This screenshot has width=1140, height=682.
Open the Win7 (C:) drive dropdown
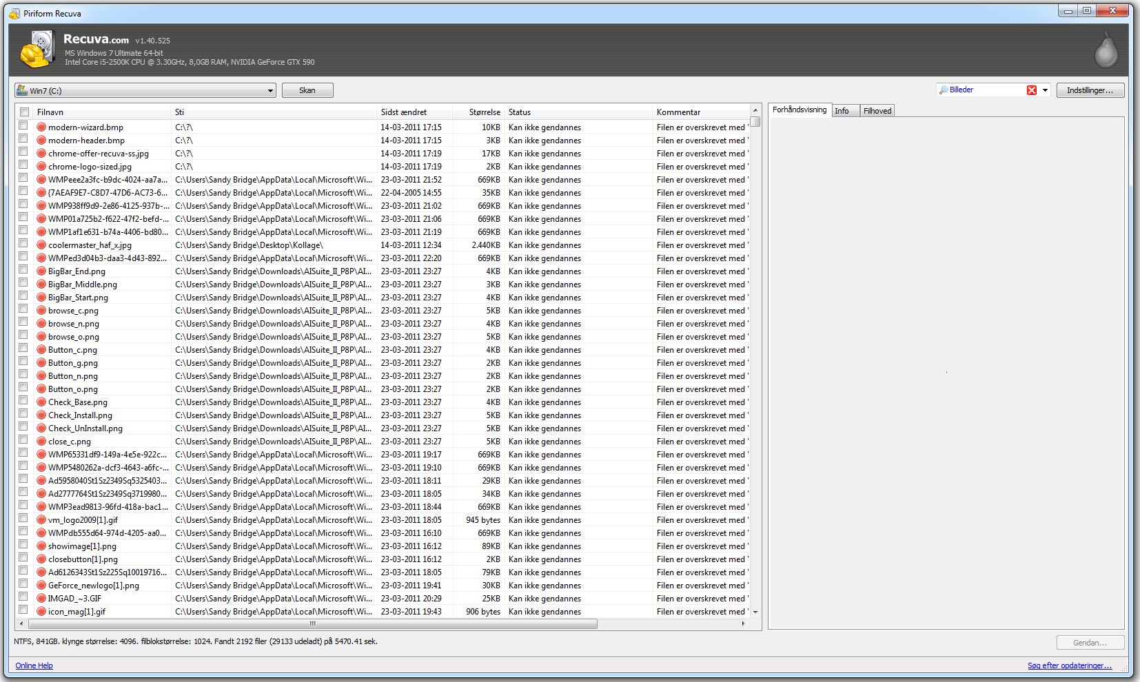[x=270, y=91]
